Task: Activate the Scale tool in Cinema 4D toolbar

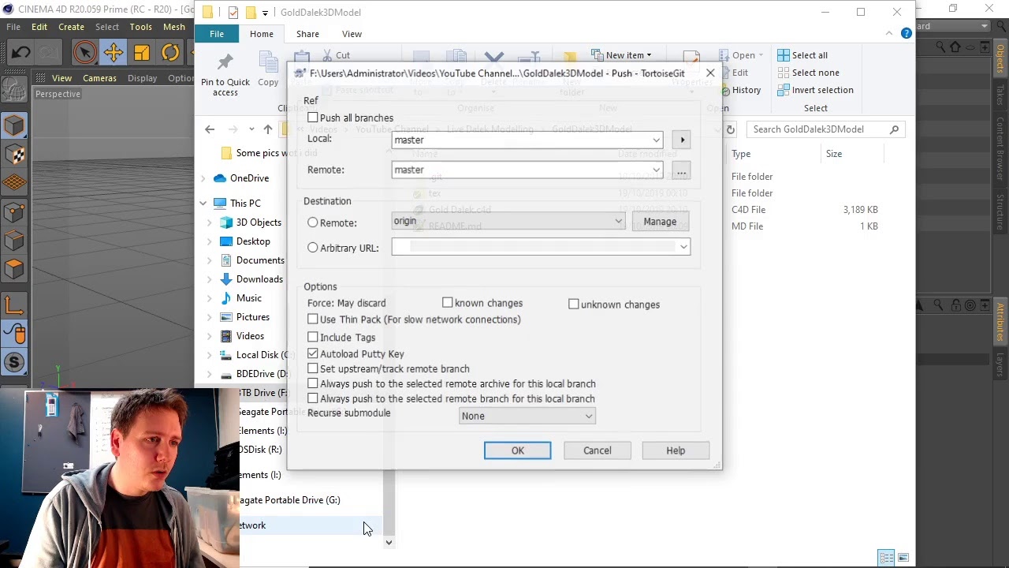Action: point(142,53)
